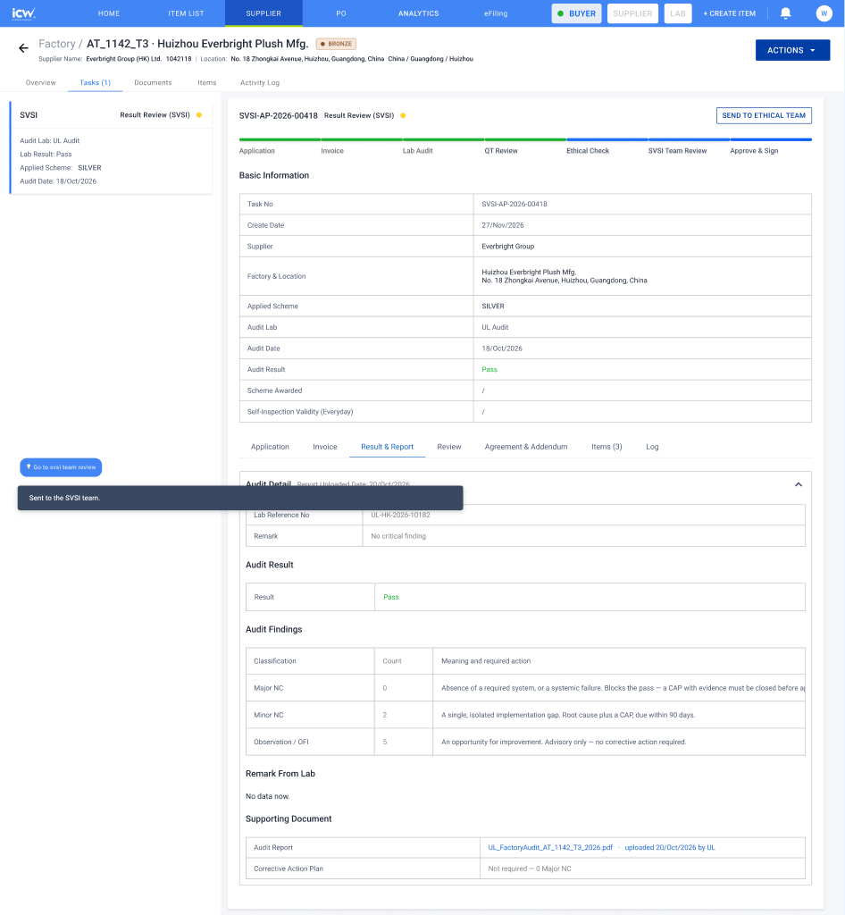Click supplier name Everbright Group (HK) Ltd.
Screen dimensions: 845x915
point(123,59)
